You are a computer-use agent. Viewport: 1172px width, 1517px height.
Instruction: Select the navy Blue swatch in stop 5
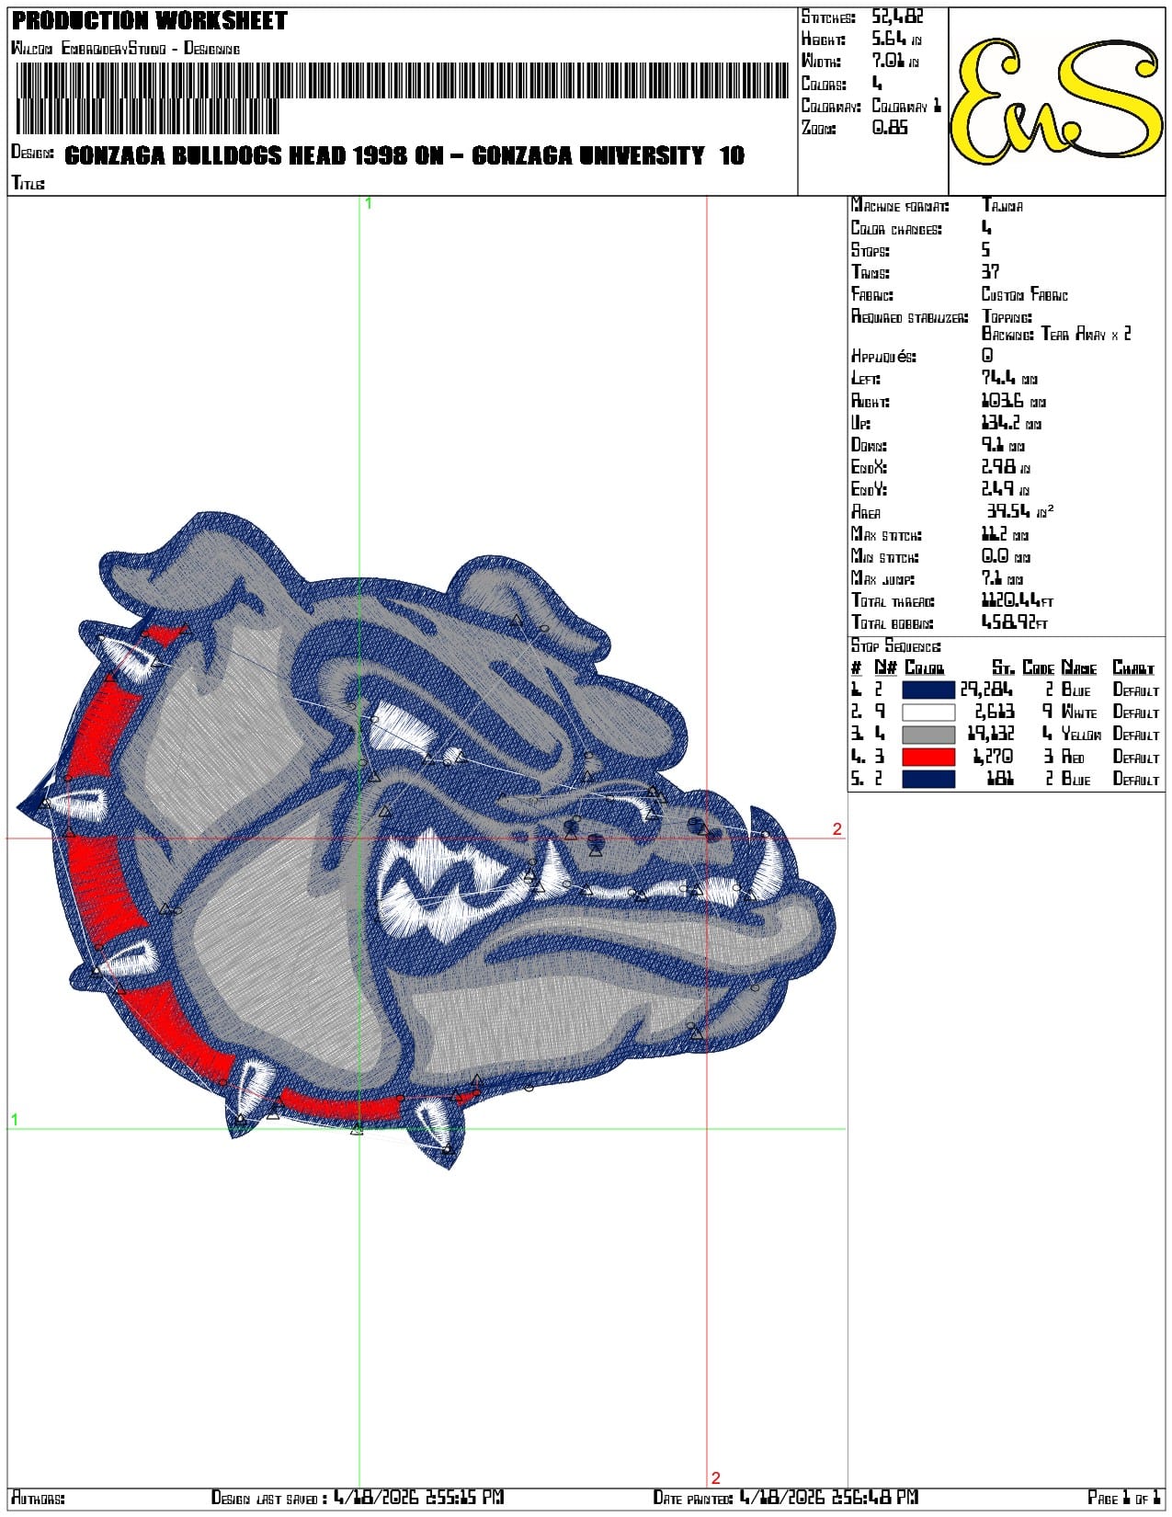928,779
